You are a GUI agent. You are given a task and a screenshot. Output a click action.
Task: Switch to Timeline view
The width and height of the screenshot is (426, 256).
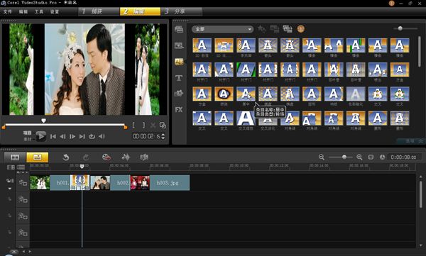pyautogui.click(x=37, y=157)
